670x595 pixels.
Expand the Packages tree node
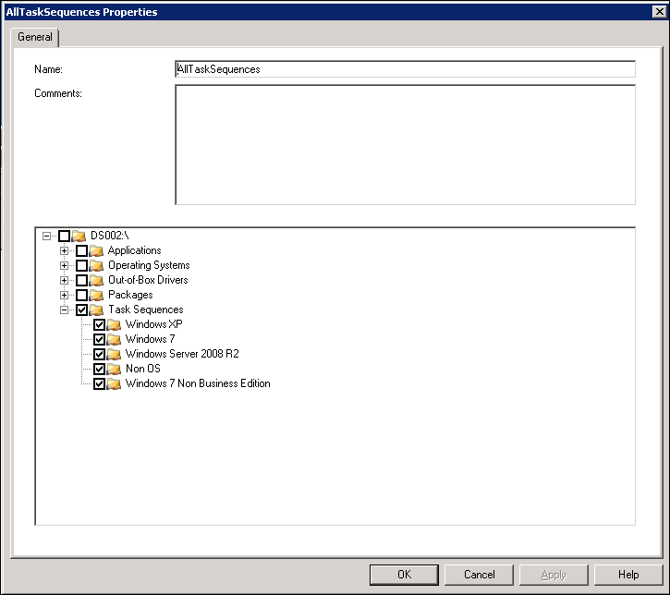click(65, 296)
